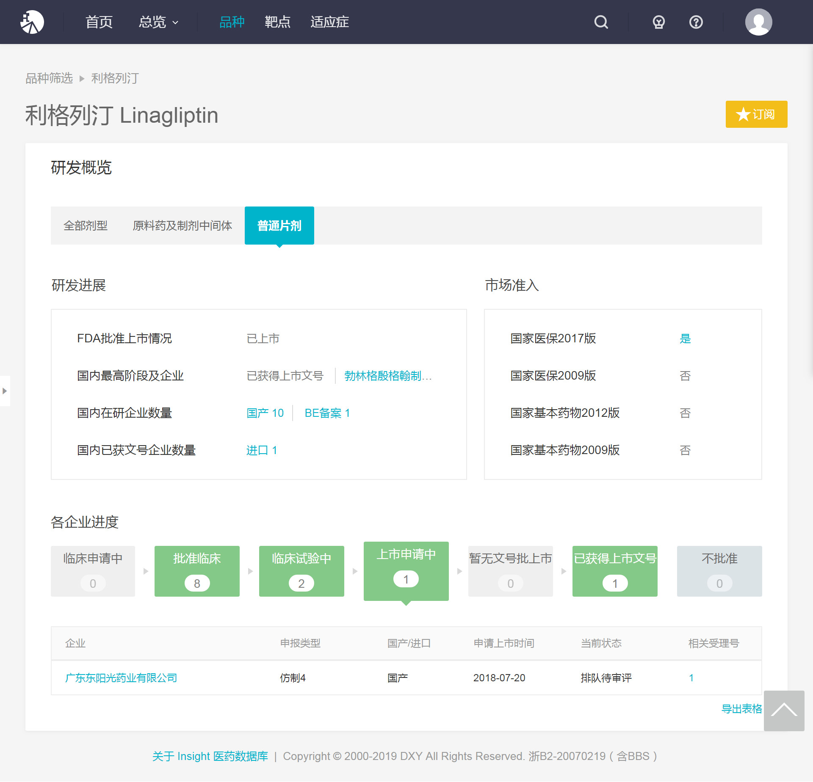813x782 pixels.
Task: Open the 靶点 navigation menu
Action: pos(278,22)
